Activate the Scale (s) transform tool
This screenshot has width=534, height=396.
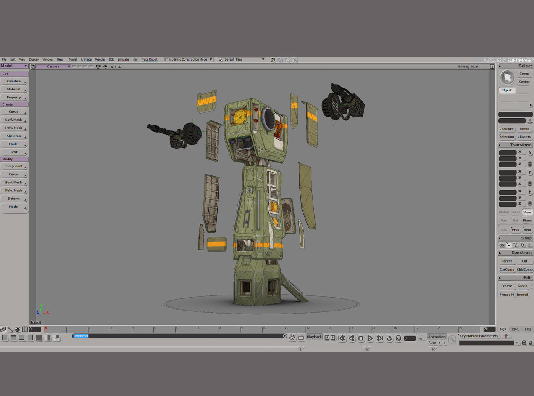[x=530, y=152]
